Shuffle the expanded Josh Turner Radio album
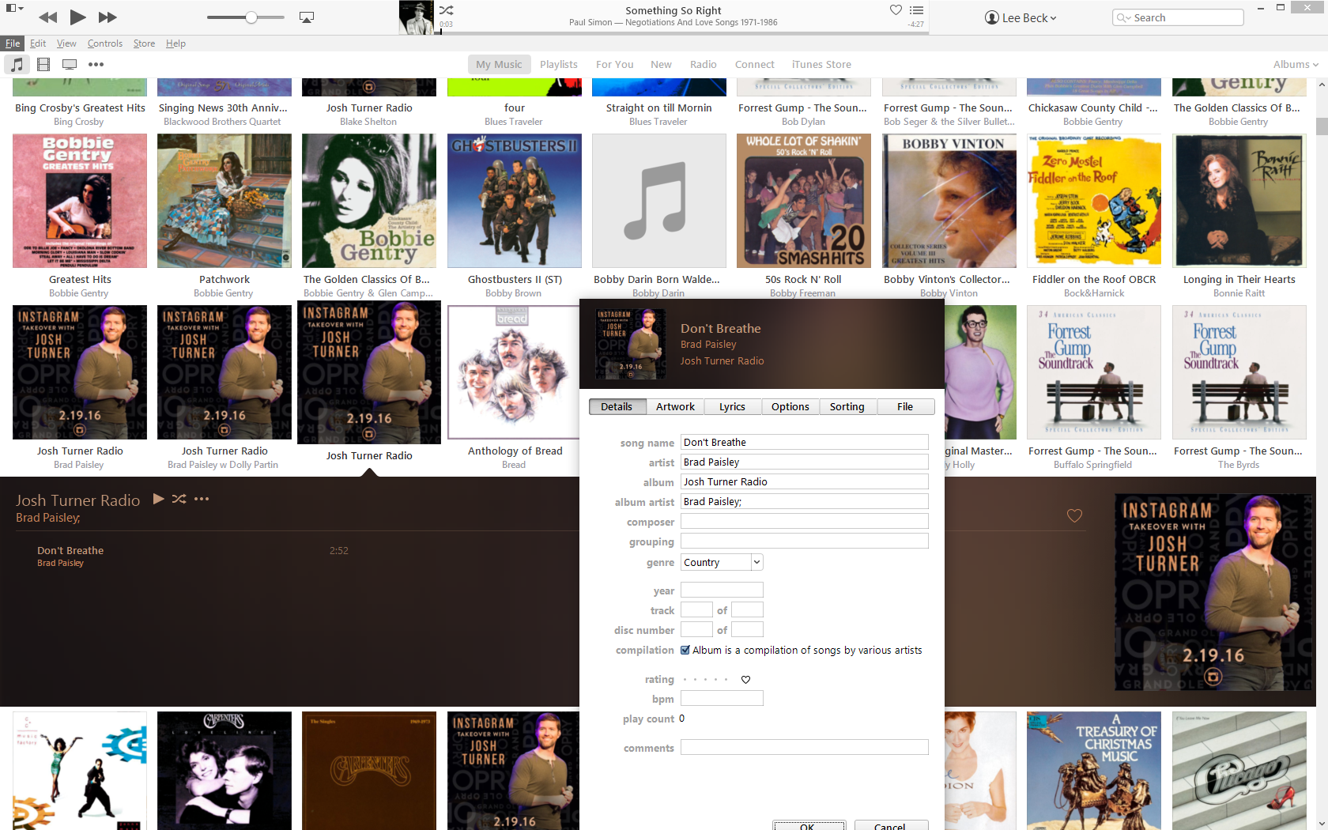 [x=179, y=499]
